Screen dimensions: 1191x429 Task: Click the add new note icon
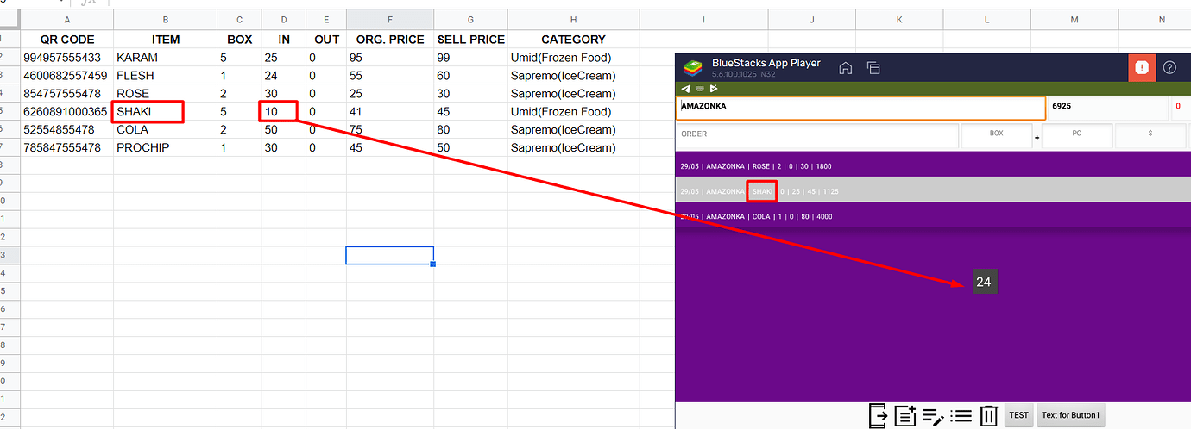click(x=905, y=415)
